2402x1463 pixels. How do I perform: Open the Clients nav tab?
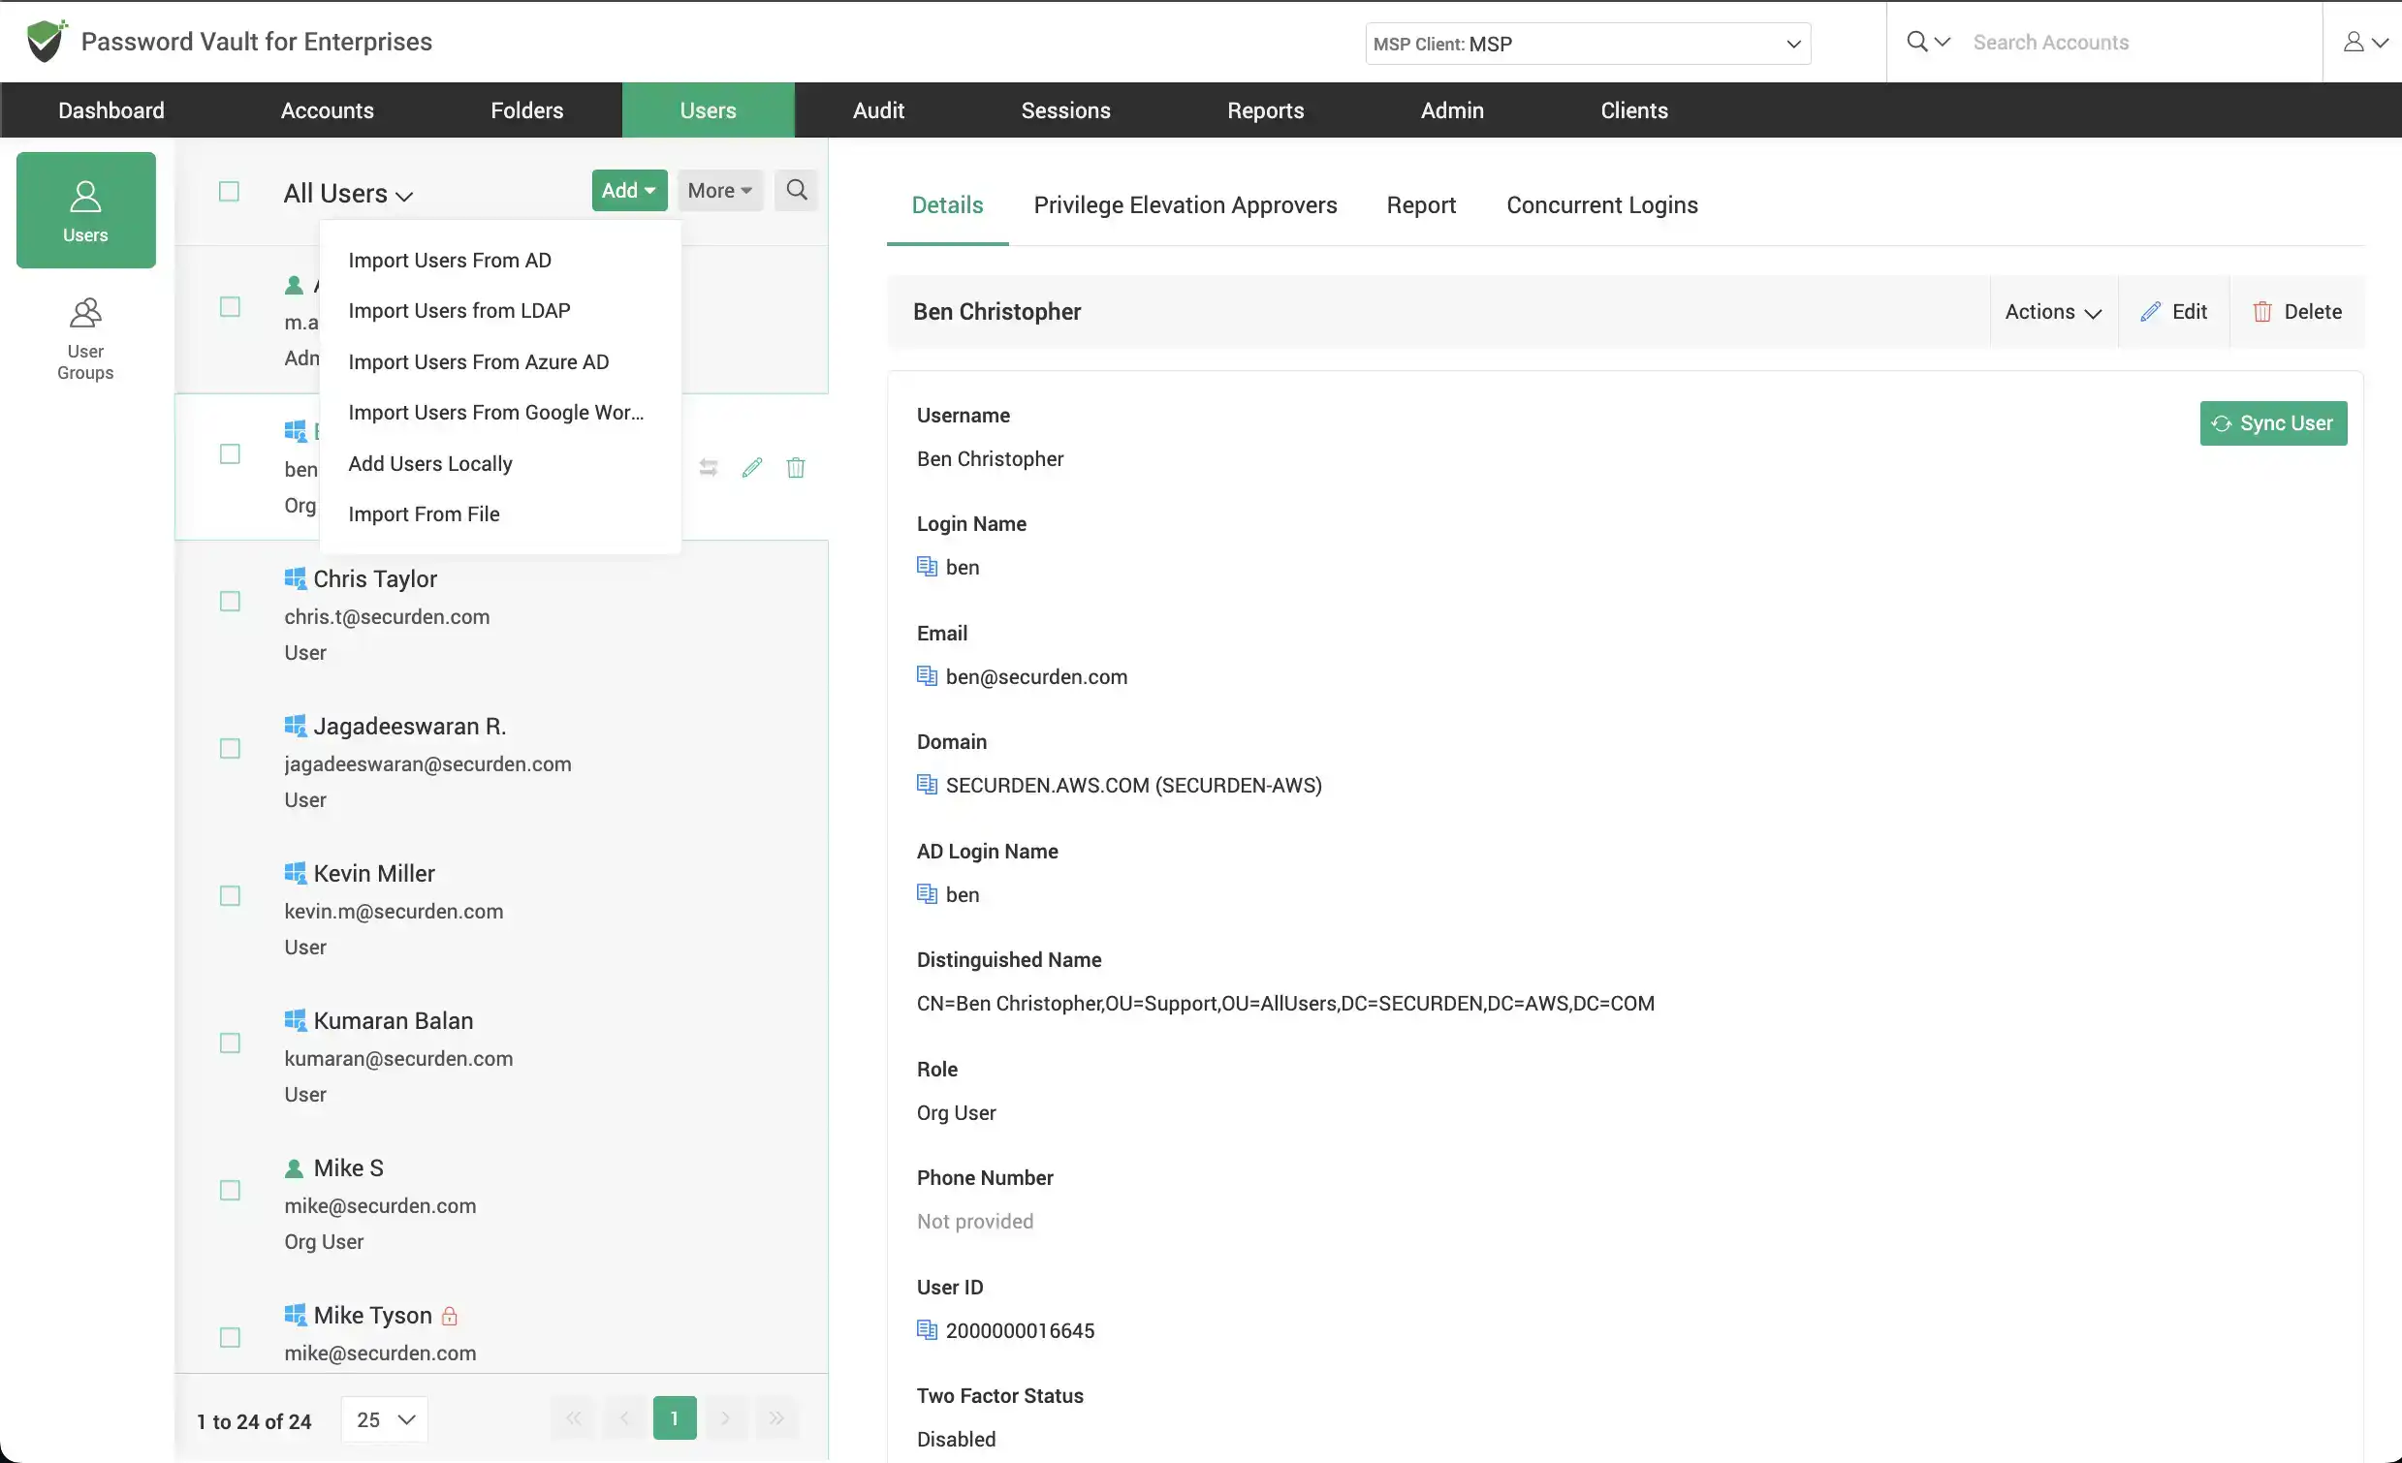(x=1634, y=110)
